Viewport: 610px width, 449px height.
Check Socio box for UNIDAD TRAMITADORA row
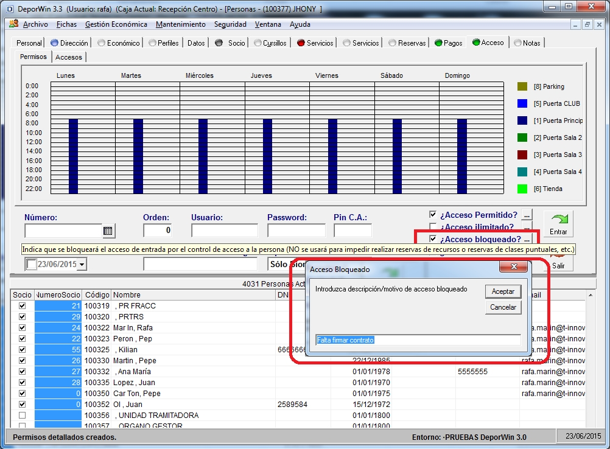click(22, 415)
